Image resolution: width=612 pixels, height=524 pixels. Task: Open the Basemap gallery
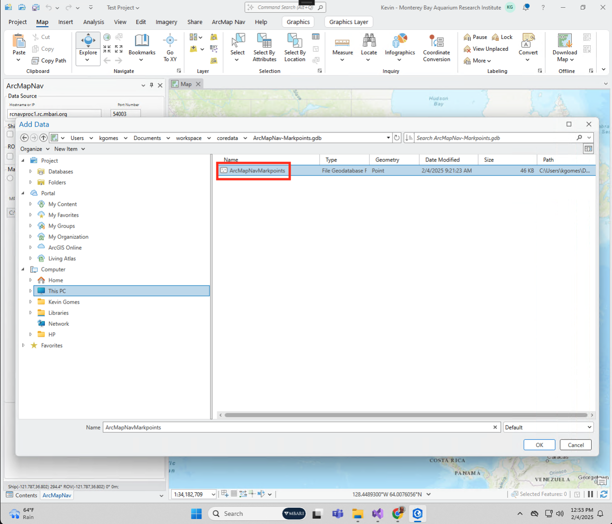pos(195,37)
